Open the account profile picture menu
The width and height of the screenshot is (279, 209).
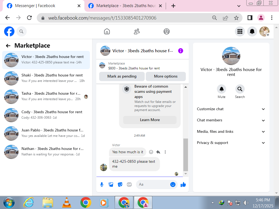(x=264, y=32)
